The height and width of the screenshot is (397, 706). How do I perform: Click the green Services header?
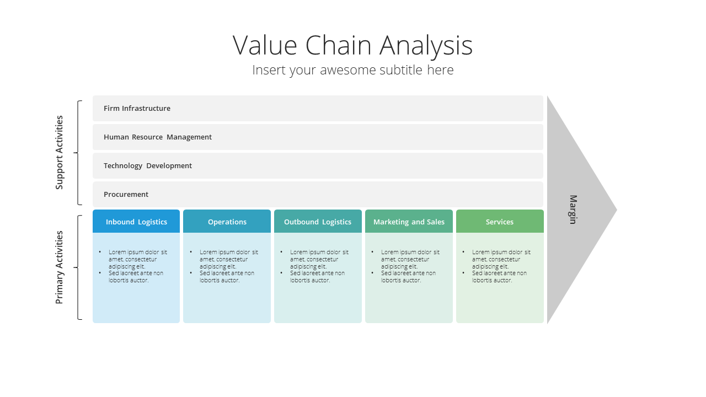(500, 221)
